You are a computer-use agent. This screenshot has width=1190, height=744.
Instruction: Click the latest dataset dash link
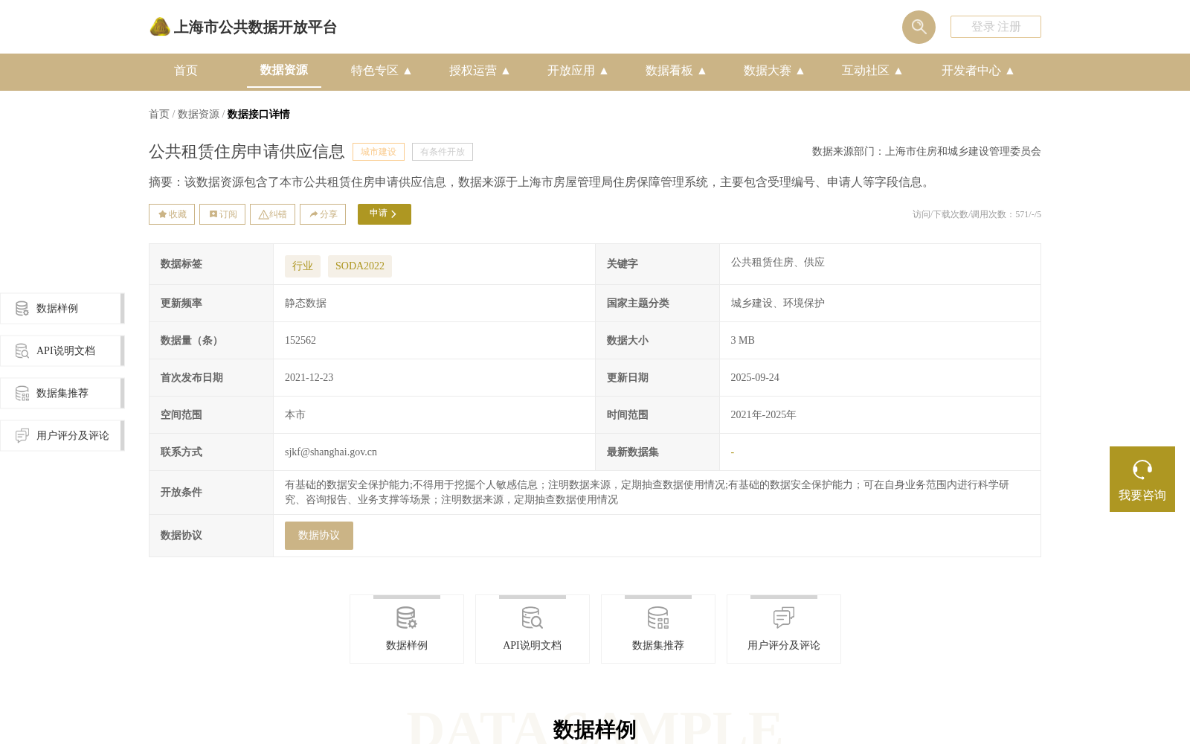[x=733, y=452]
